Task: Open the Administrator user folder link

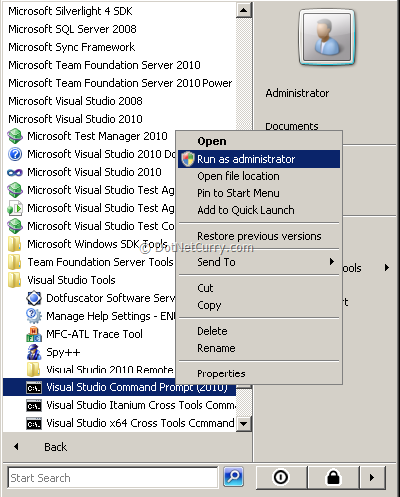Action: coord(297,93)
